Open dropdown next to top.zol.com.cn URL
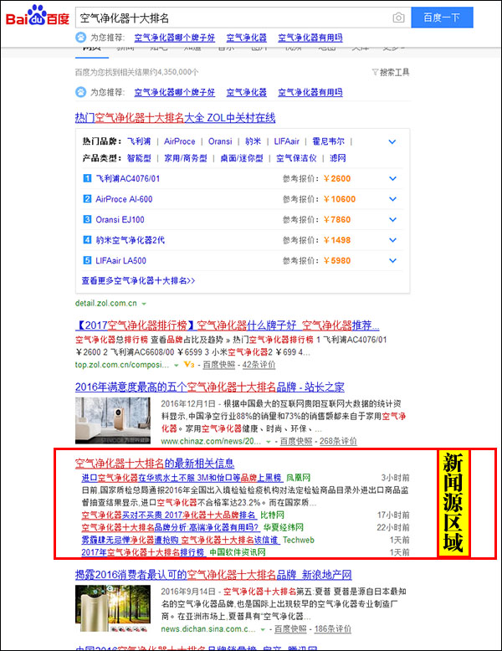Viewport: 502px width, 651px height. point(176,366)
